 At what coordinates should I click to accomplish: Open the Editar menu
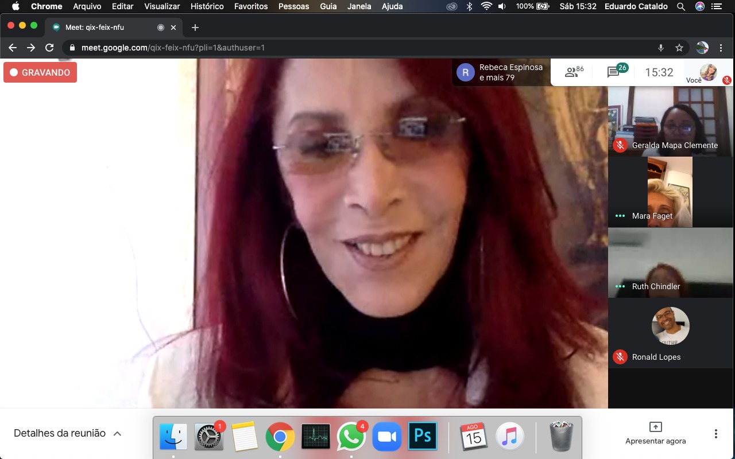(123, 6)
